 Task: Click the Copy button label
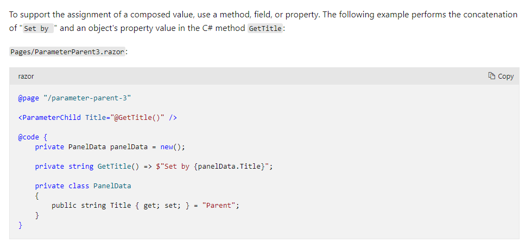(x=505, y=76)
